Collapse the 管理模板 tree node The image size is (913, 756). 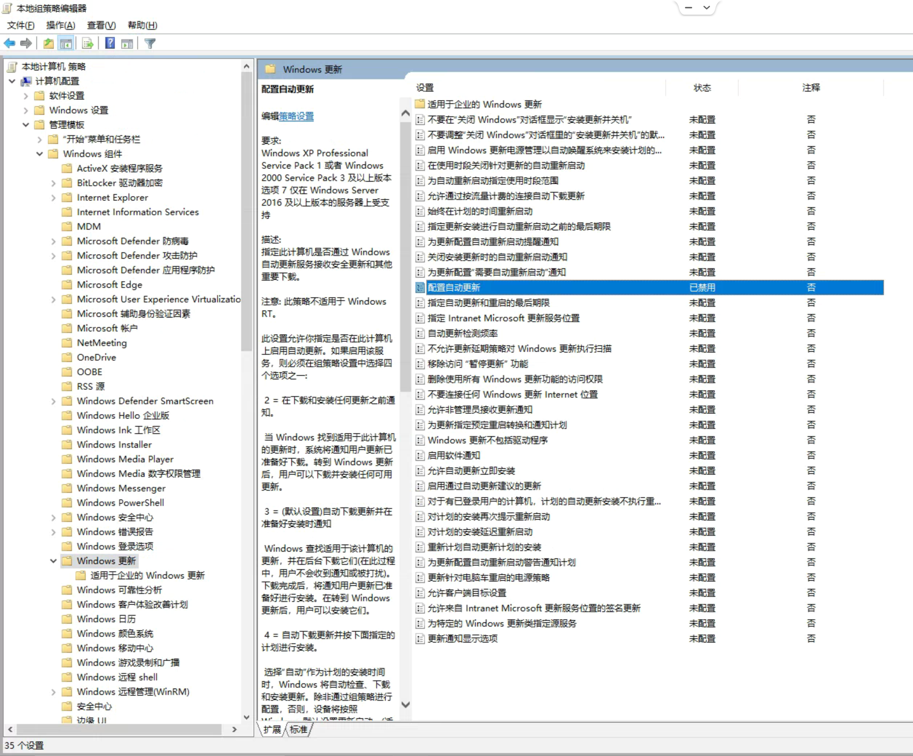[26, 125]
